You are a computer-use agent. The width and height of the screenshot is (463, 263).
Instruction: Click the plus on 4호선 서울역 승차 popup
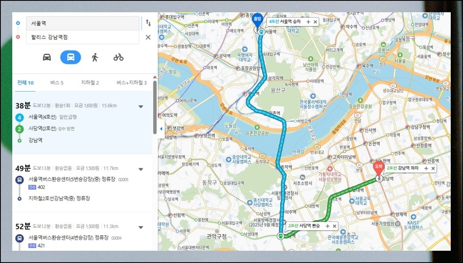pyautogui.click(x=308, y=22)
